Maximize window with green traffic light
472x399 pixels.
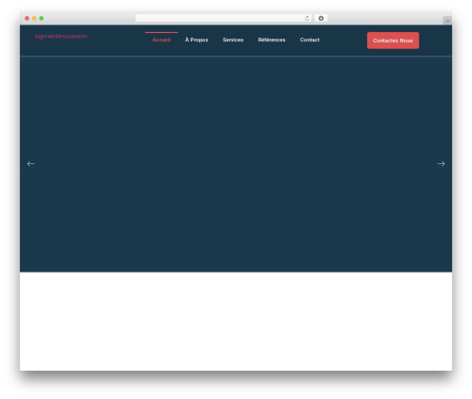click(x=42, y=19)
